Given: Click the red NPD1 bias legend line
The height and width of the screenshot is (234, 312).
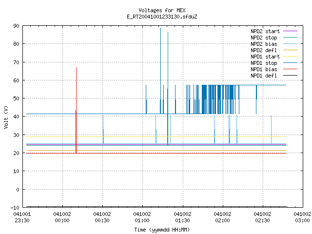Looking at the screenshot, I should click(x=290, y=69).
